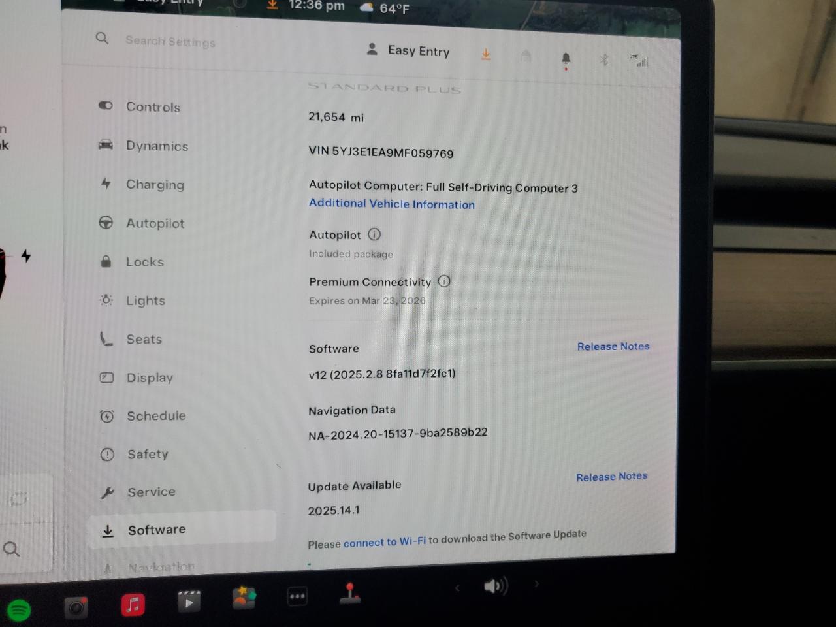Click the info icon next to Autopilot
836x627 pixels.
coord(374,234)
